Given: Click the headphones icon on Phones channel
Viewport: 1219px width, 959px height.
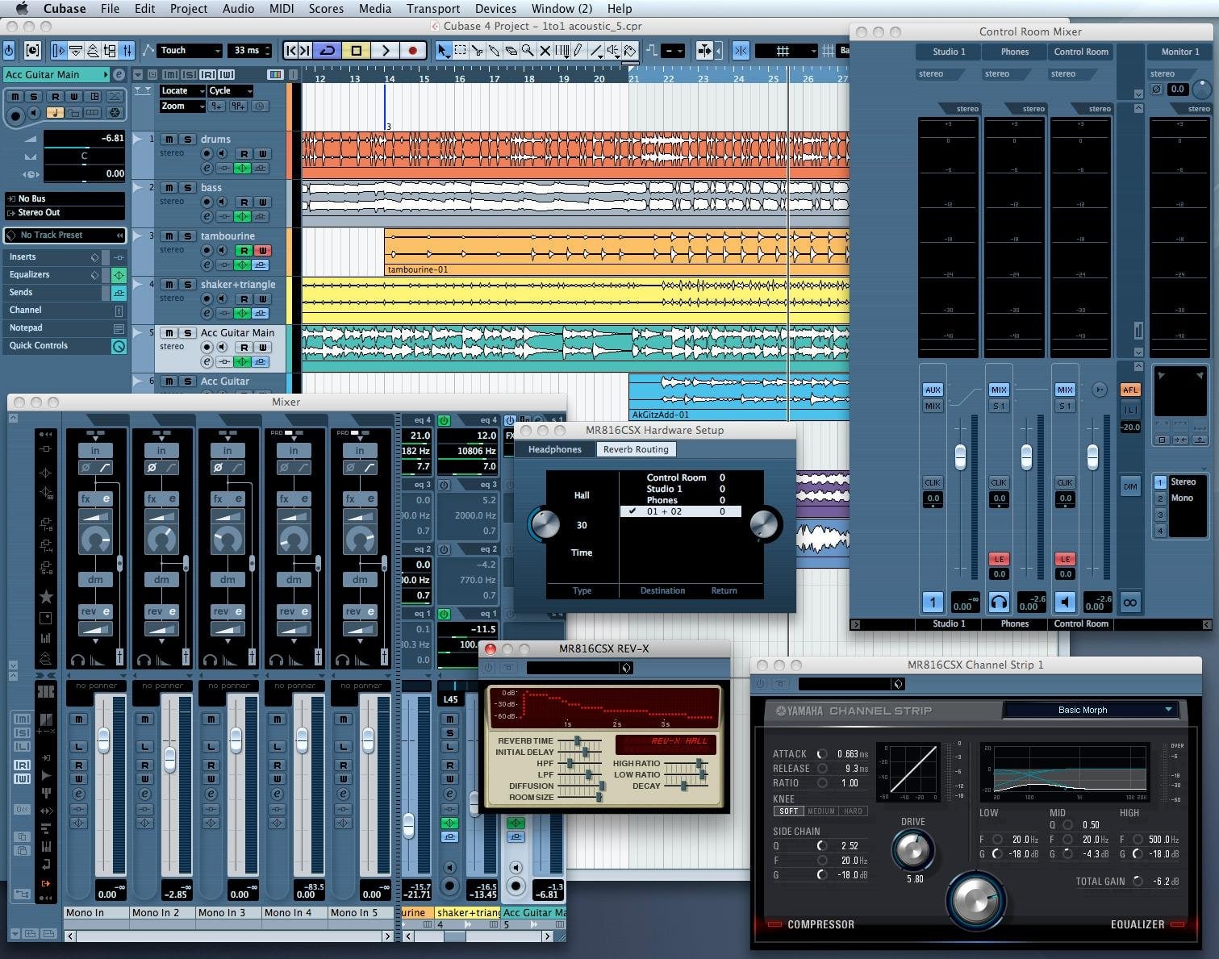Looking at the screenshot, I should click(999, 602).
